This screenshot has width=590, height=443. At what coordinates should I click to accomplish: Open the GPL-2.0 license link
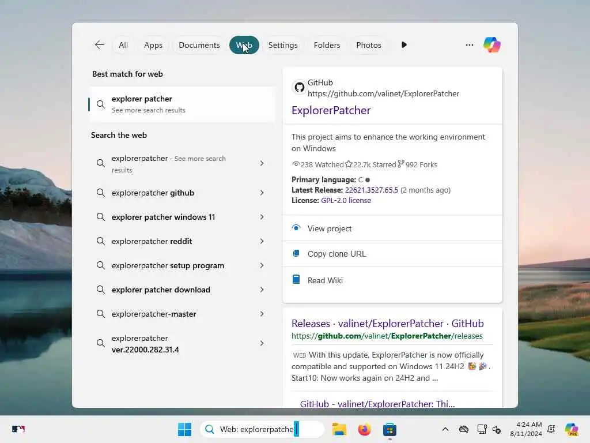(346, 200)
